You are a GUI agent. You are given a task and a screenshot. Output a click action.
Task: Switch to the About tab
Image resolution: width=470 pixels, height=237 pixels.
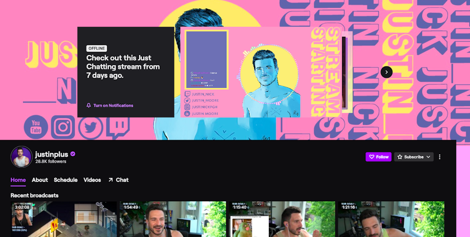(x=40, y=180)
